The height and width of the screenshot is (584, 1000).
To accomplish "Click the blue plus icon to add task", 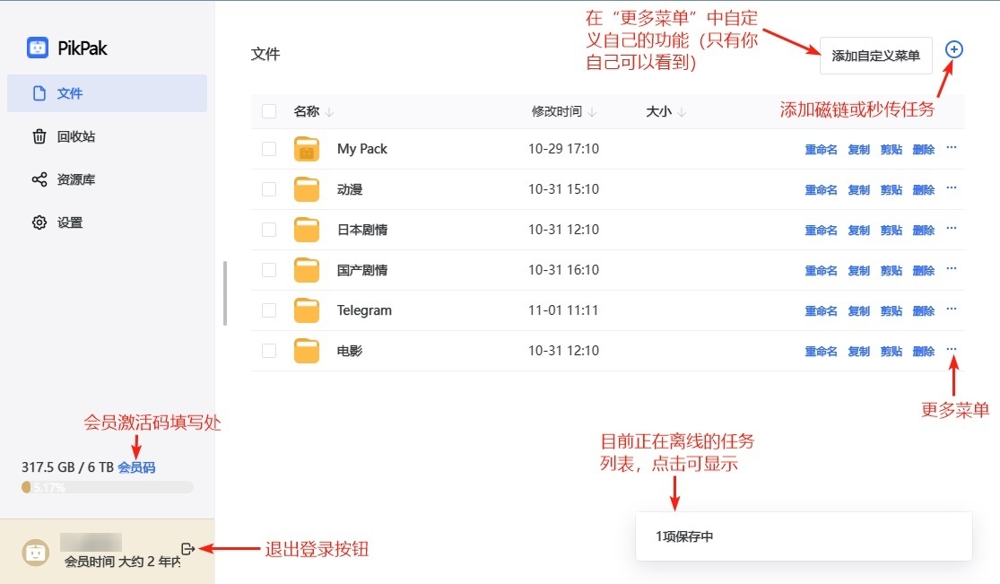I will [954, 49].
